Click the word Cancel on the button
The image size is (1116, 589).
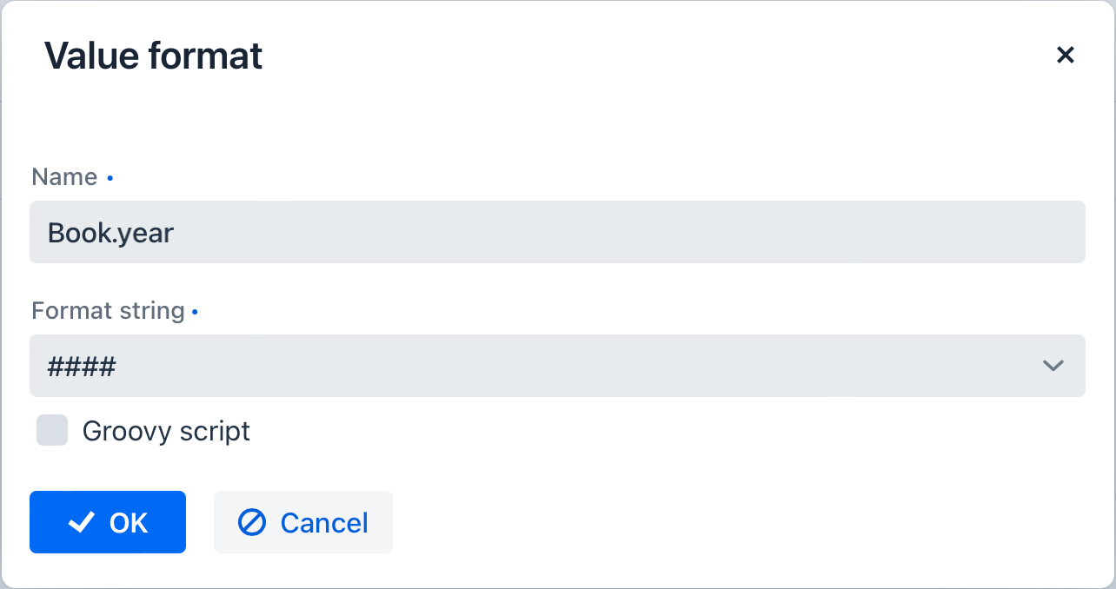(x=324, y=523)
